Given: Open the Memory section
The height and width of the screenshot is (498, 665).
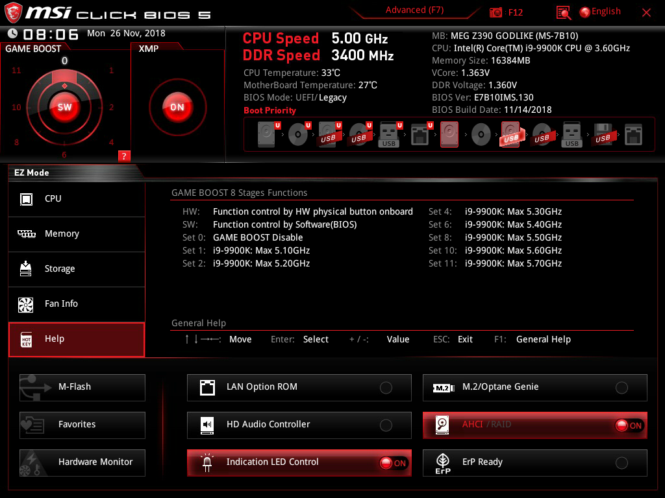Looking at the screenshot, I should 77,234.
